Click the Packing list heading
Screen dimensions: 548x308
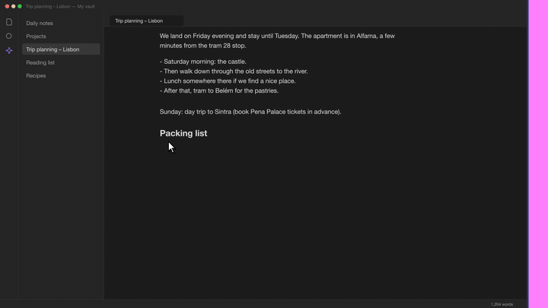183,133
